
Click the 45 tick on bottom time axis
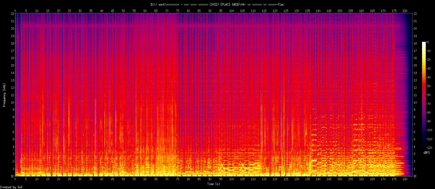point(112,179)
